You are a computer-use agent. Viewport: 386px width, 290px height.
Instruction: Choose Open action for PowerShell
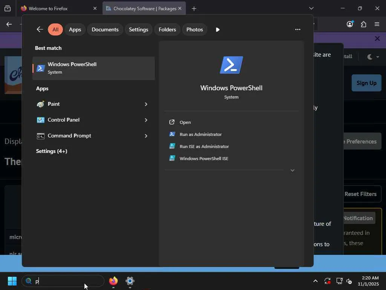pyautogui.click(x=231, y=122)
